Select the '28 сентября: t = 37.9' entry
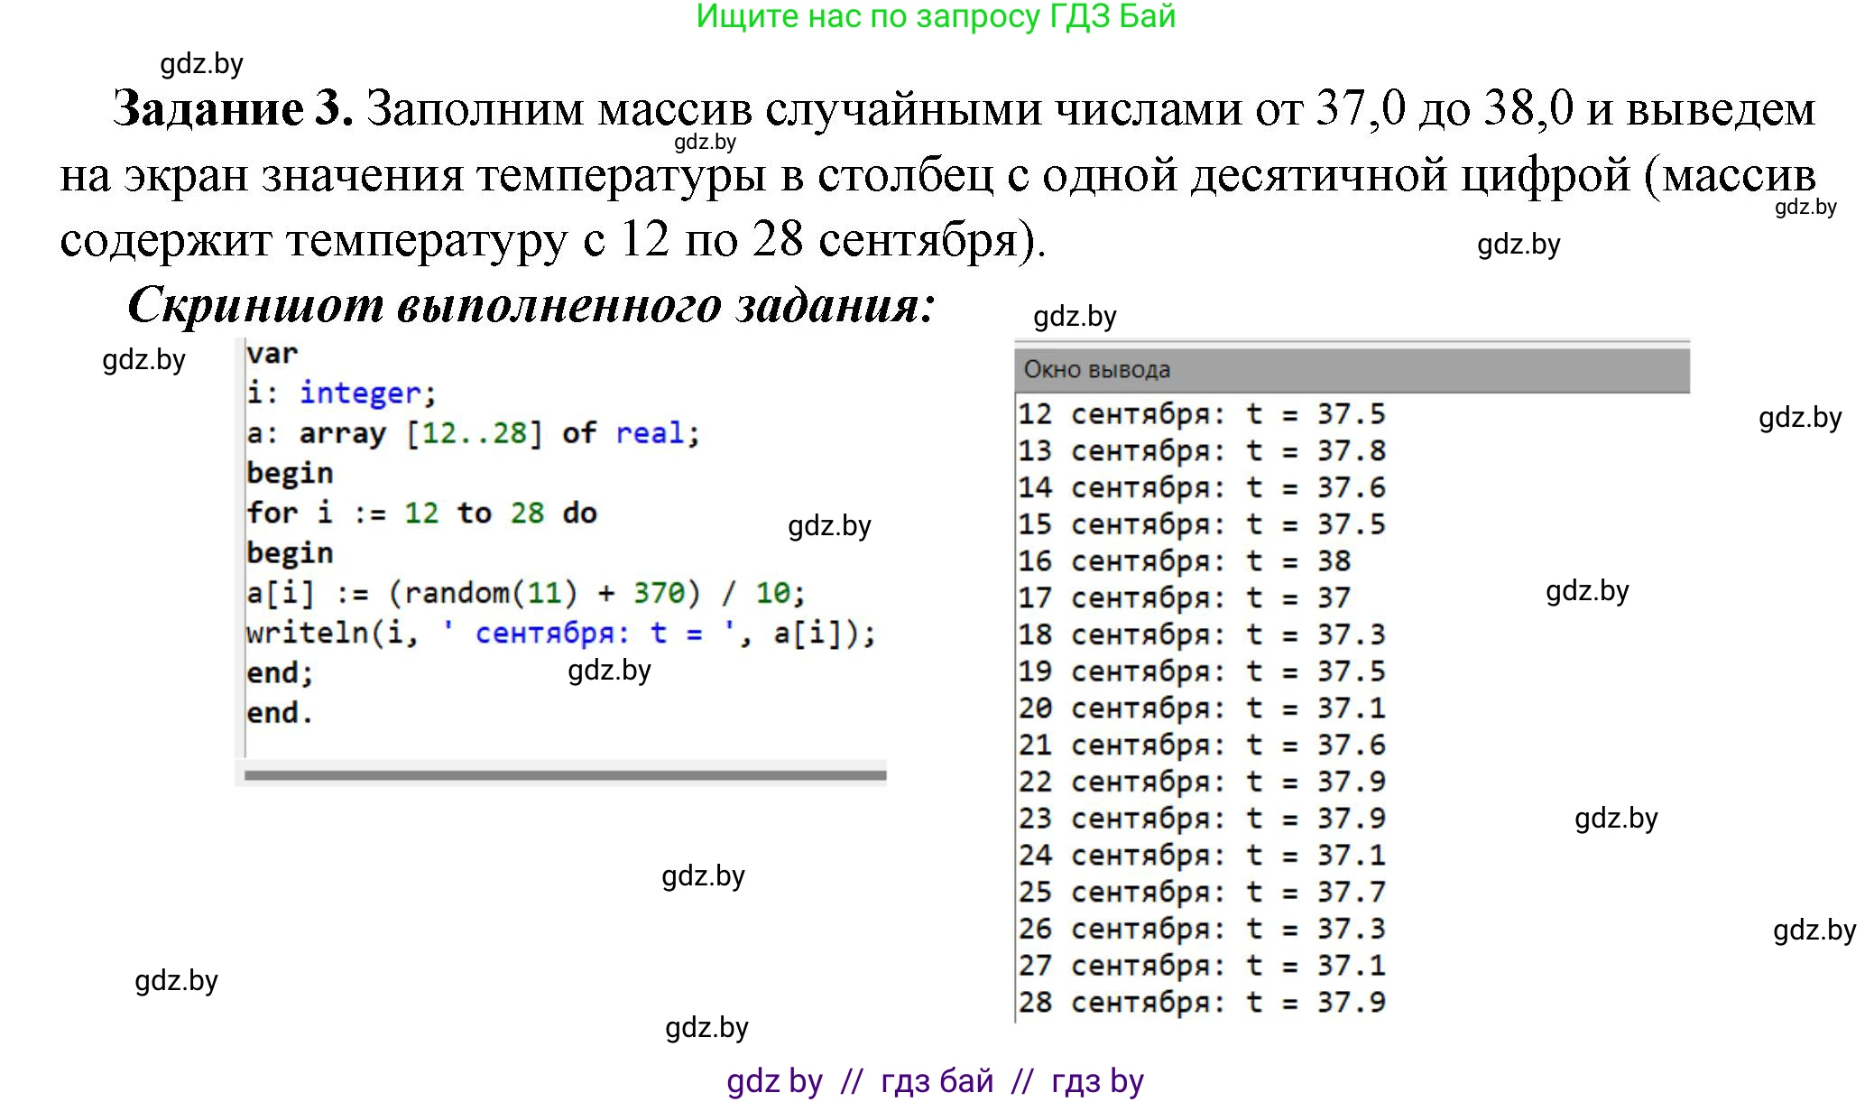This screenshot has width=1874, height=1102. (1205, 1001)
